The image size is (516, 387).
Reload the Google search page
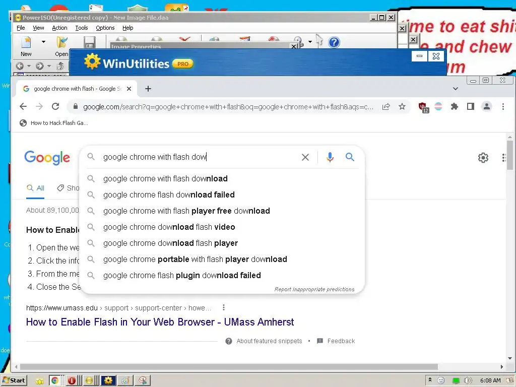(x=55, y=106)
